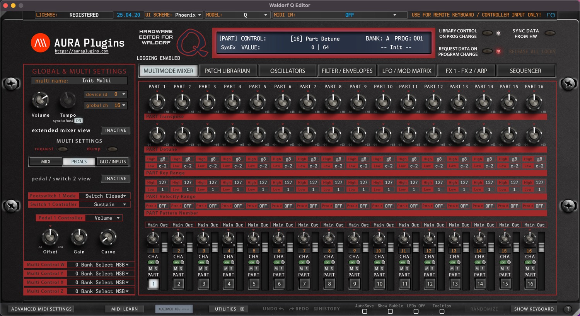The image size is (580, 316).
Task: Enable the Show Bubble checkbox
Action: point(390,311)
